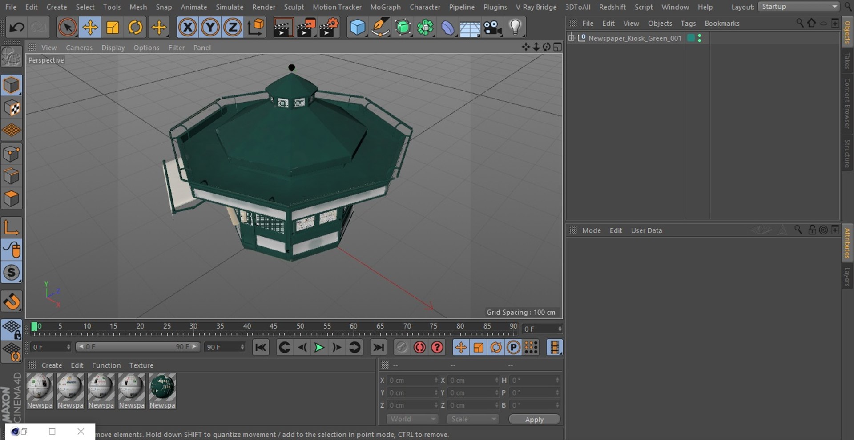Open Attributes User Data menu
The image size is (854, 440).
646,230
